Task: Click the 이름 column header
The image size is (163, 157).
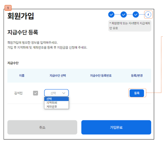Action: 22,76
